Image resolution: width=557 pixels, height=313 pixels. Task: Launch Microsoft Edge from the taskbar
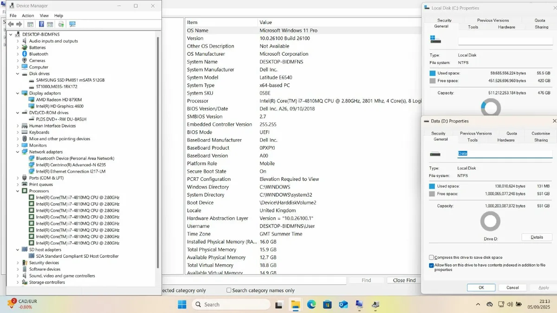311,305
